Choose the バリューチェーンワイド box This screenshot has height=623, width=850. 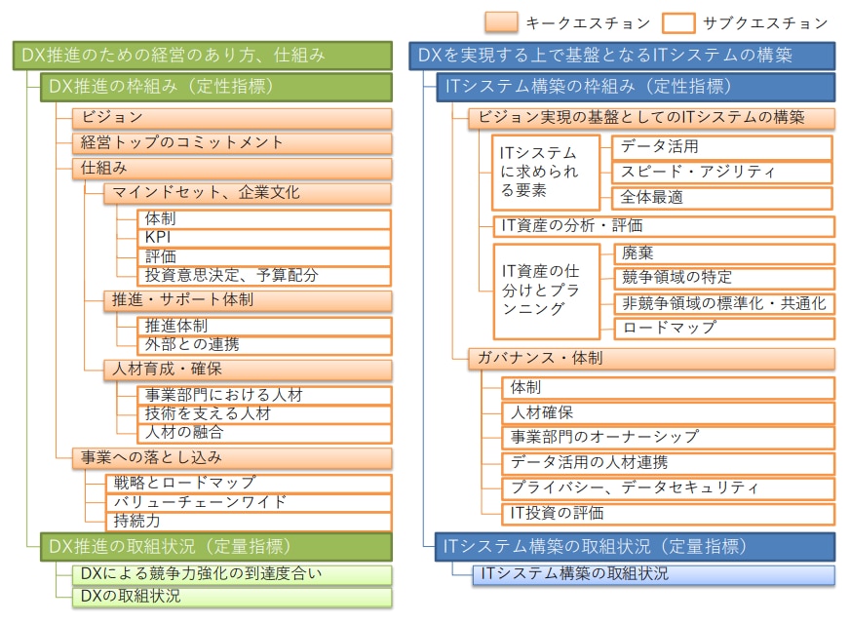tap(249, 502)
